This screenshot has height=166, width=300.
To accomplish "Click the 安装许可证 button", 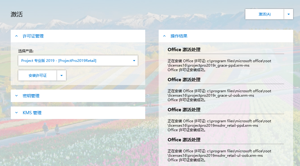I will click(38, 76).
